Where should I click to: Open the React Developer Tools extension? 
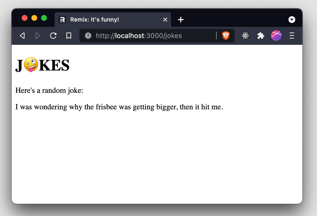point(245,35)
